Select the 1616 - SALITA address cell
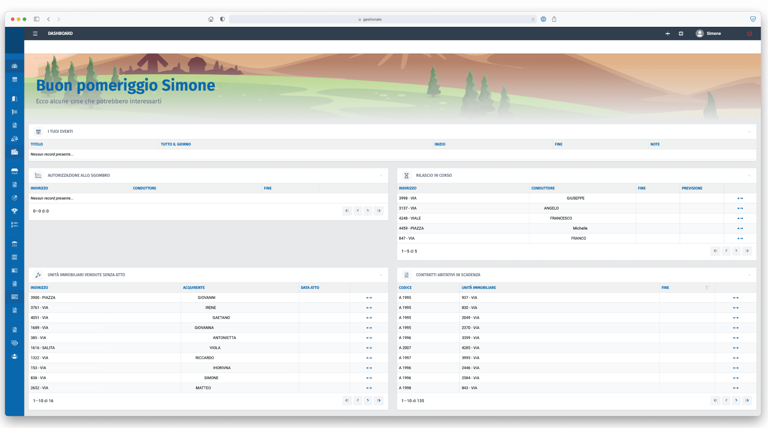 [104, 348]
